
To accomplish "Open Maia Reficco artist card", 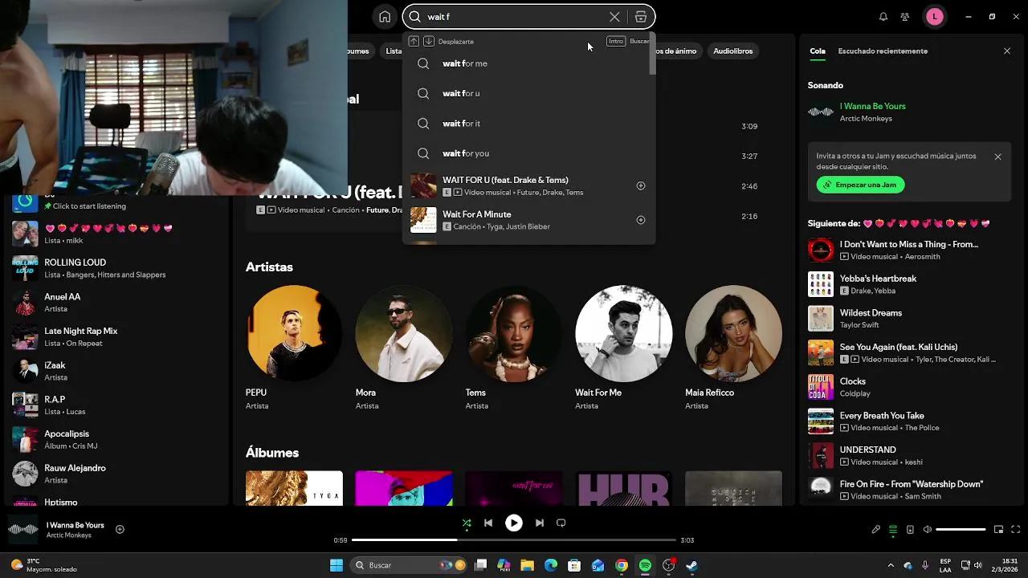I will coord(733,347).
